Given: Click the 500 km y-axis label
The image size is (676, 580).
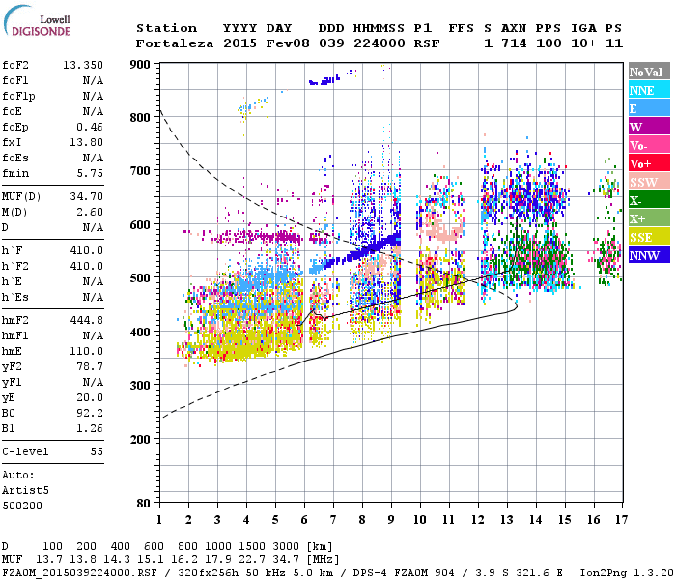Looking at the screenshot, I should coord(140,278).
